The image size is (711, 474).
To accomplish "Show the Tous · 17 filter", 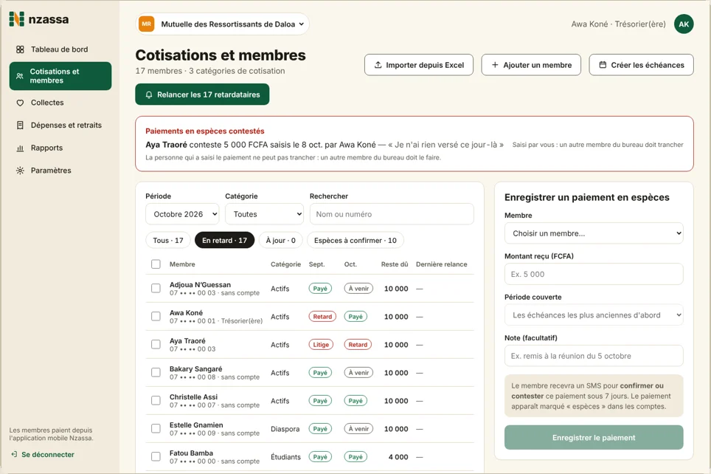I will click(x=168, y=240).
